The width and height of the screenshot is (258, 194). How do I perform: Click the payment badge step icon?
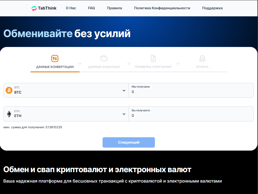(x=202, y=59)
